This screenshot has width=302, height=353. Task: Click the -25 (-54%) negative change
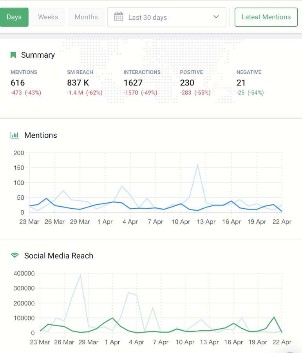click(250, 93)
